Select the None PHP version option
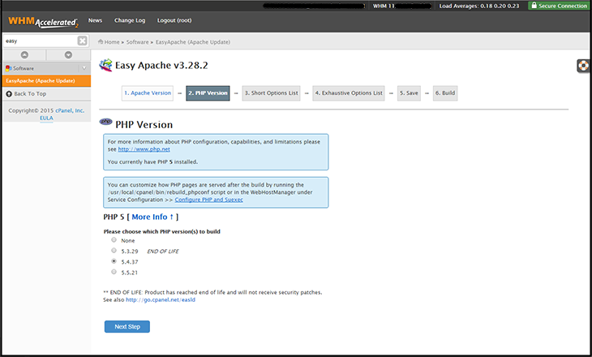Screen dimensions: 592x357 114,240
